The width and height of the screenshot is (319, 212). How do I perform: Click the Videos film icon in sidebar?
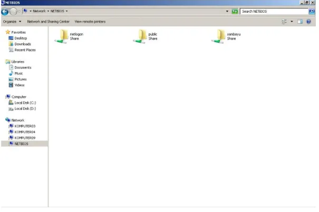(11, 85)
